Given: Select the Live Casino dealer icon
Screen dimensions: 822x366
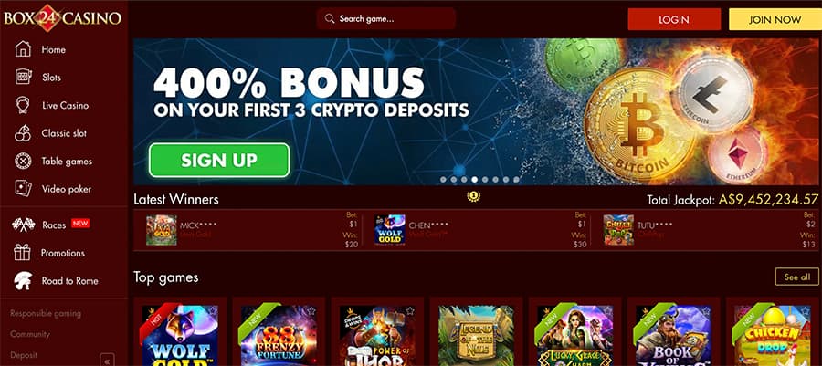Looking at the screenshot, I should (x=23, y=105).
